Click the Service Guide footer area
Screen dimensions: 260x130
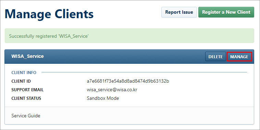point(129,116)
